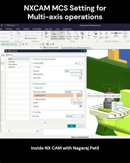Open the Purpose dropdown showing Main

(73, 71)
